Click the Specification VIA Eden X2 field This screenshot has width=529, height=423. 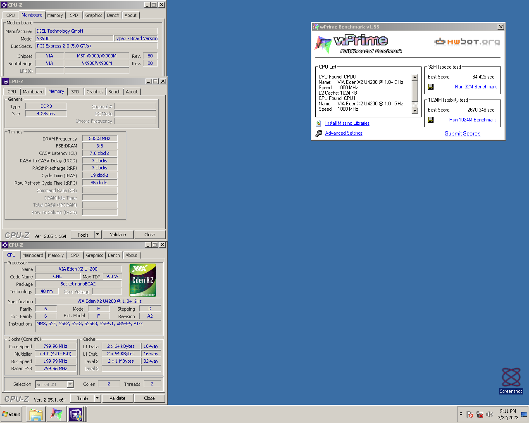tap(98, 301)
